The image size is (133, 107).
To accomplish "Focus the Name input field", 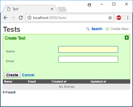I will click(x=88, y=49).
